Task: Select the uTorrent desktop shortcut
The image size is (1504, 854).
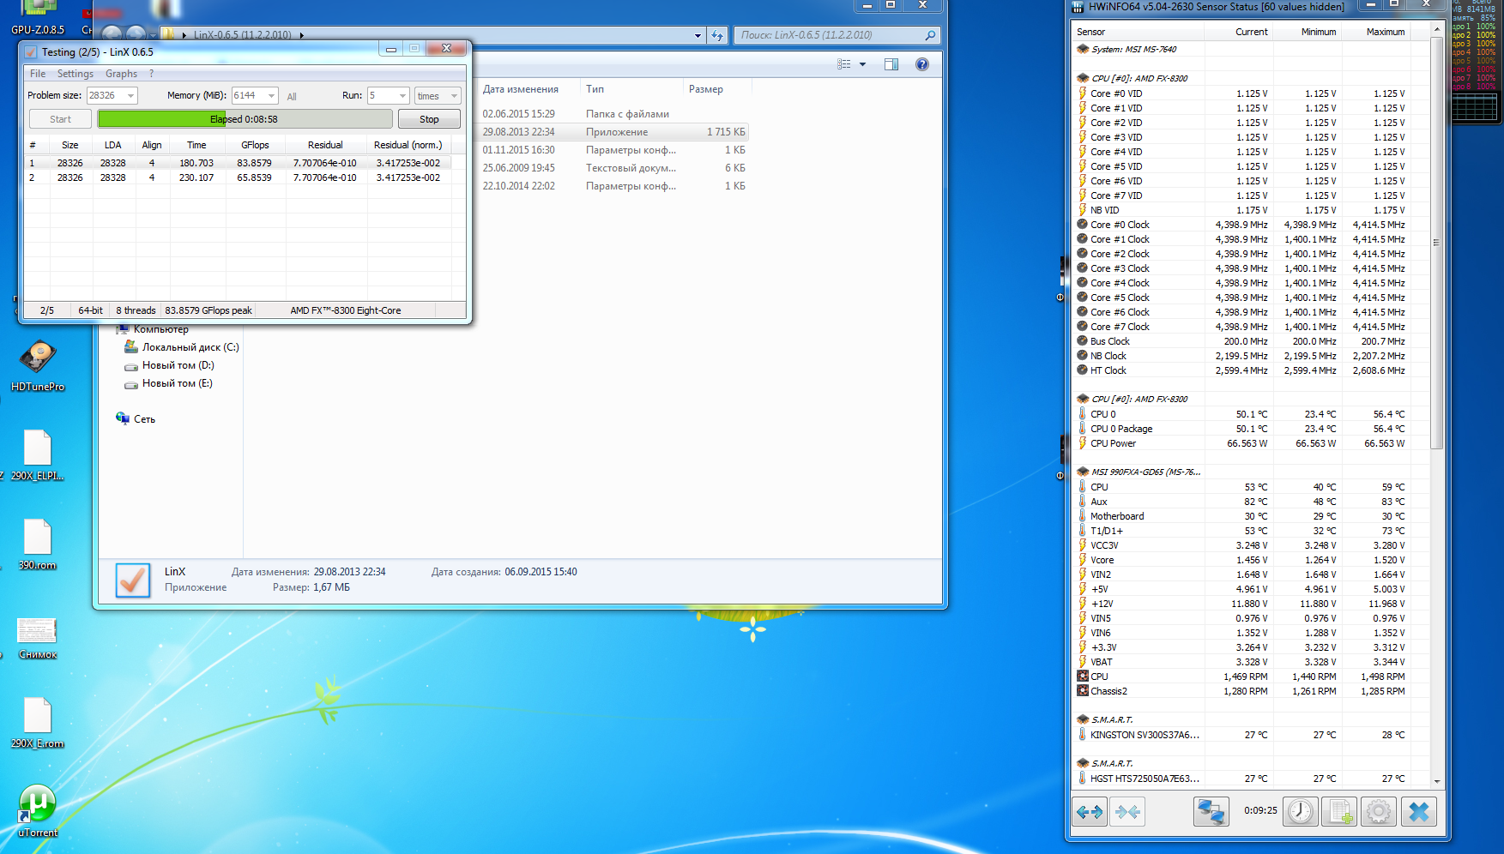Action: pyautogui.click(x=38, y=810)
